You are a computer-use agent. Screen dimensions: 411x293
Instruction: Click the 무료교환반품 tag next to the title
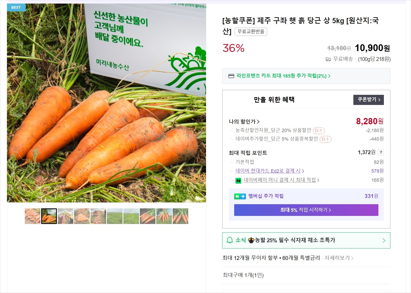pyautogui.click(x=251, y=32)
